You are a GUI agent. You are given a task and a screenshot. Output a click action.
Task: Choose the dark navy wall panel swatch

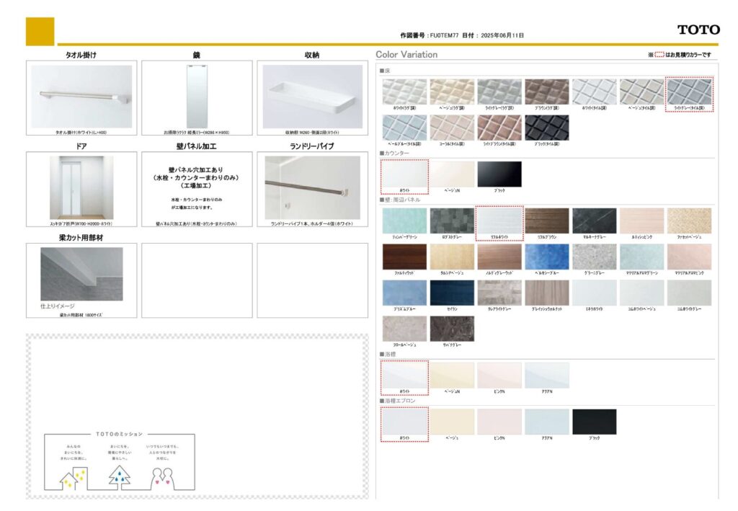point(452,293)
